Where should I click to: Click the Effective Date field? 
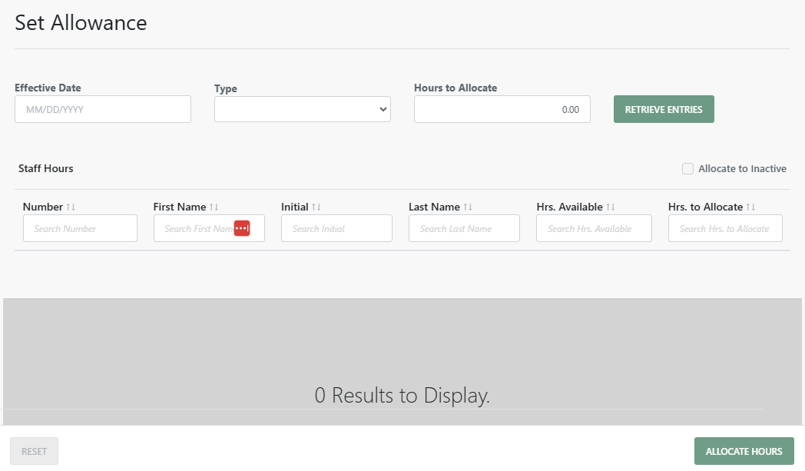pos(102,108)
